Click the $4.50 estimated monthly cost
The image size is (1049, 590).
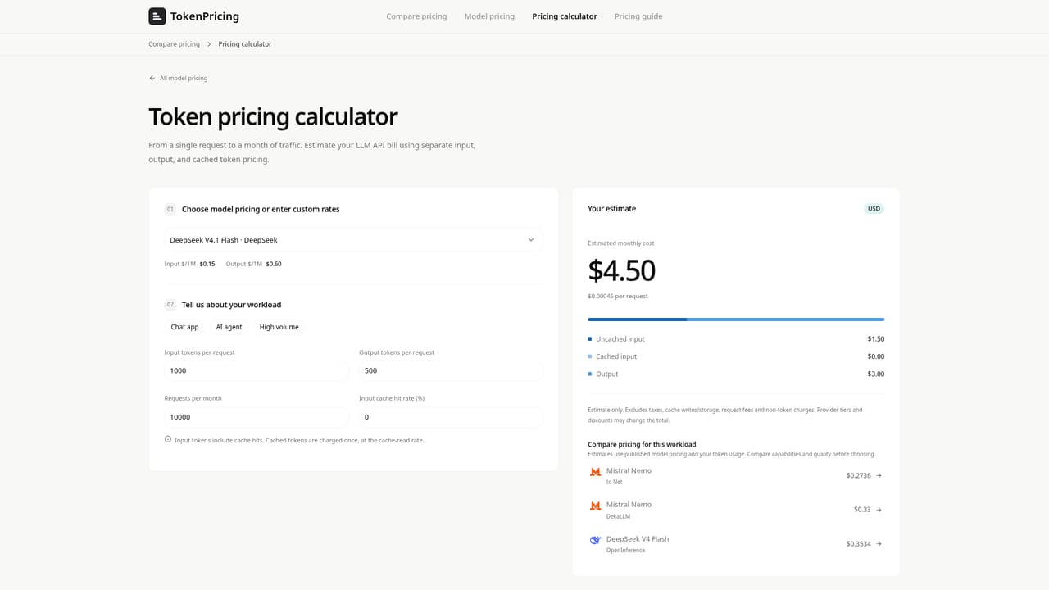coord(622,270)
